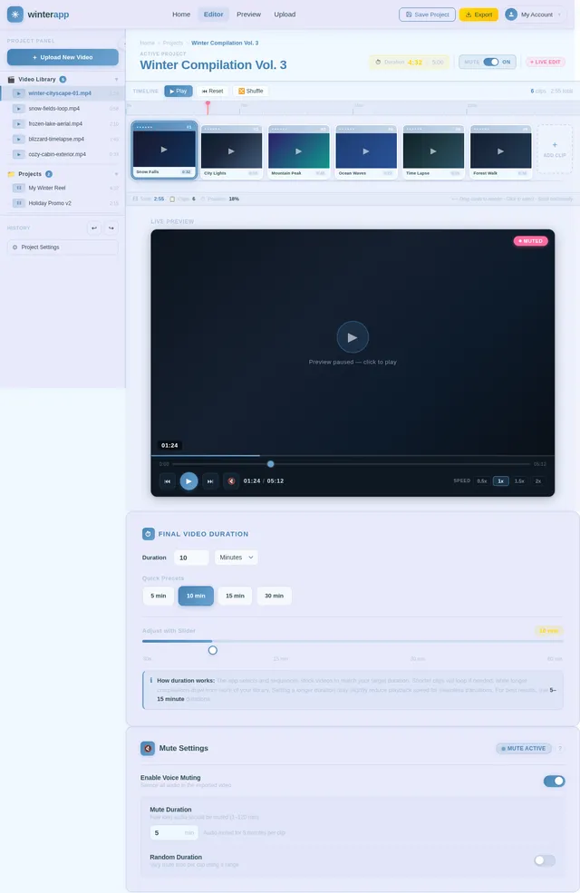The width and height of the screenshot is (580, 893).
Task: Click the info icon in duration note
Action: click(150, 680)
